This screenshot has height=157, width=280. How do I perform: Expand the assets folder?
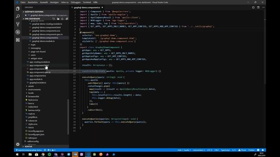tap(31, 86)
